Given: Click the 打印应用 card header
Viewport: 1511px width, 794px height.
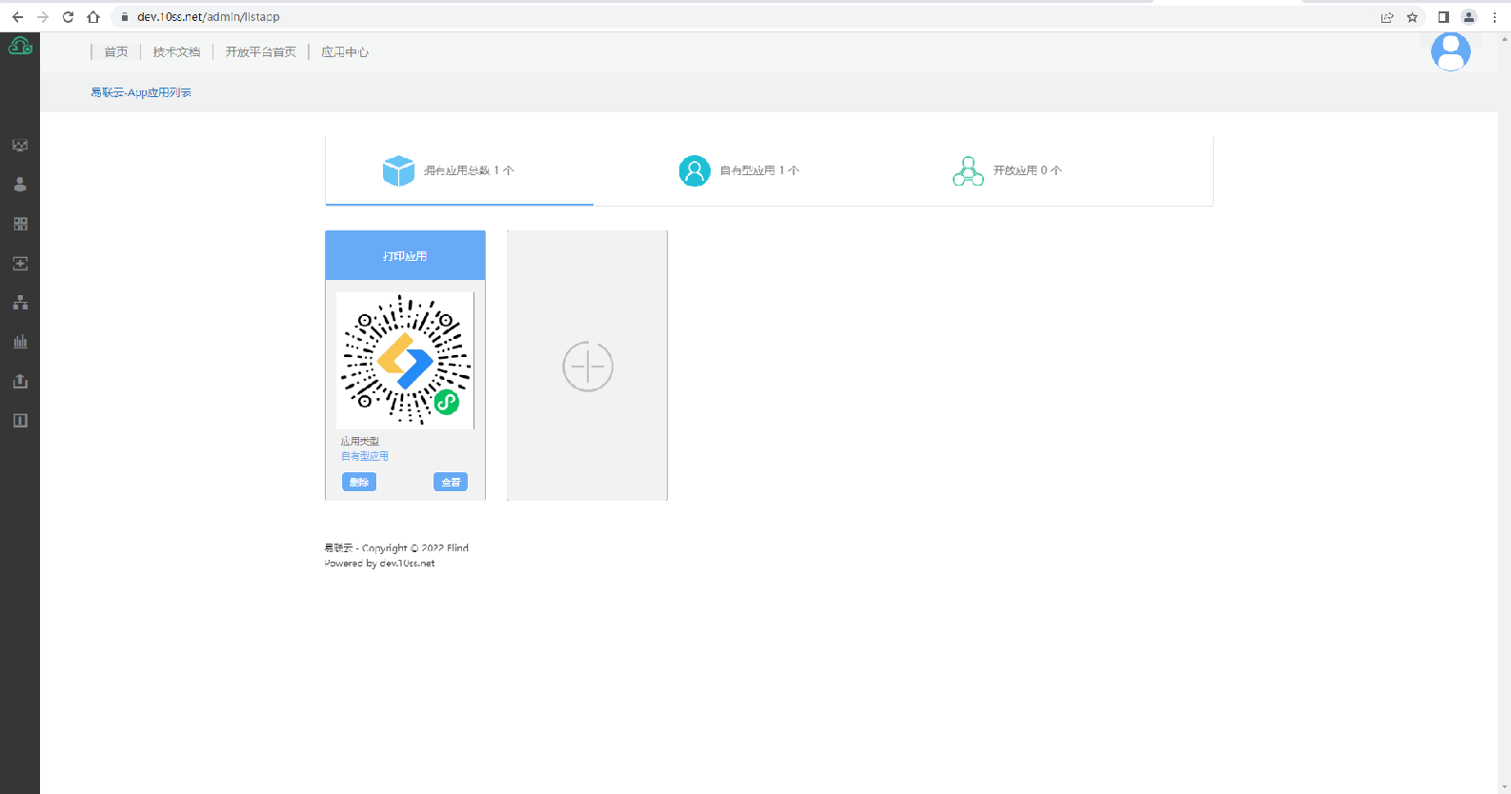Looking at the screenshot, I should [x=406, y=255].
